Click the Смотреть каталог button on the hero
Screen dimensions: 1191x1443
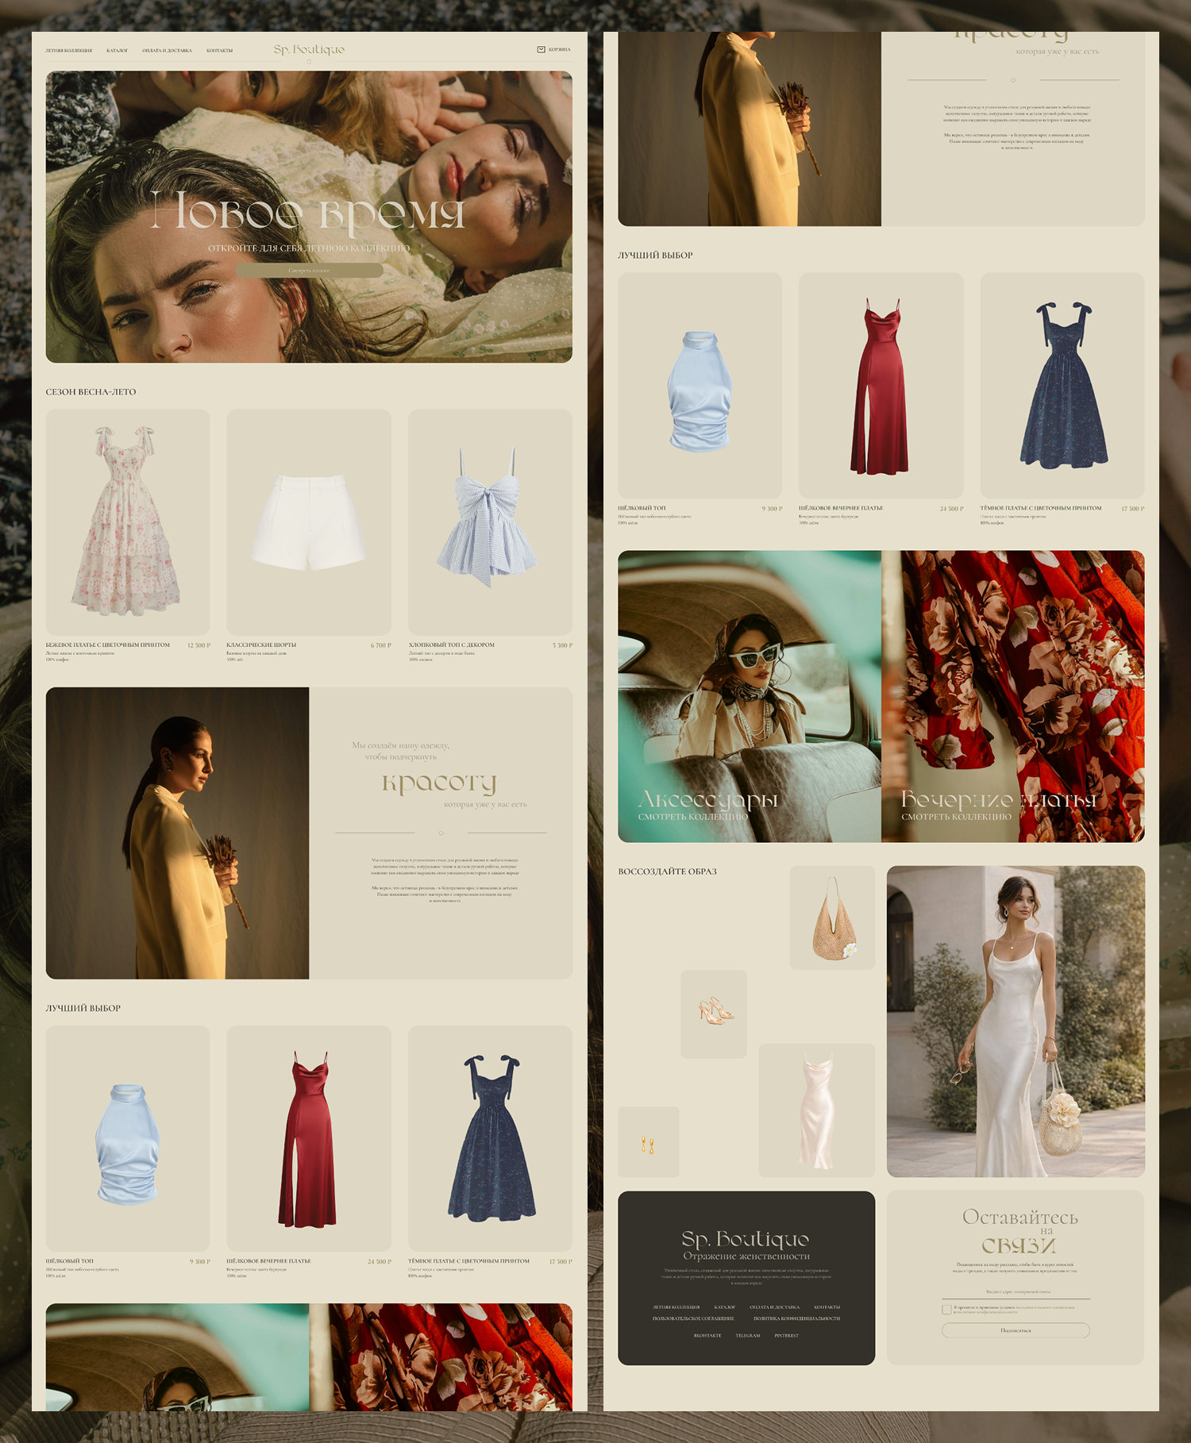pos(310,271)
